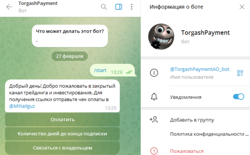Click the bell notifications icon
Screen dimensions: 250x155
[x=154, y=97]
